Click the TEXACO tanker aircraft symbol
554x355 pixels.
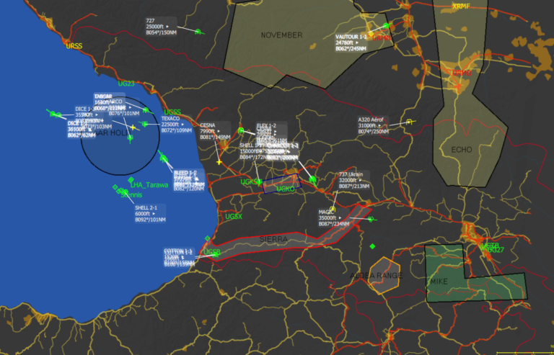tap(144, 124)
